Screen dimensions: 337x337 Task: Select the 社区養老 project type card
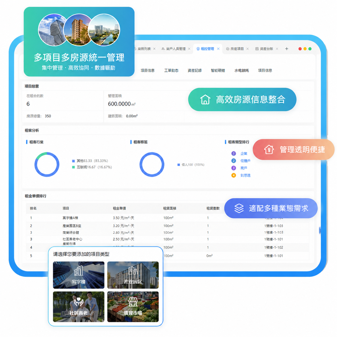click(79, 307)
